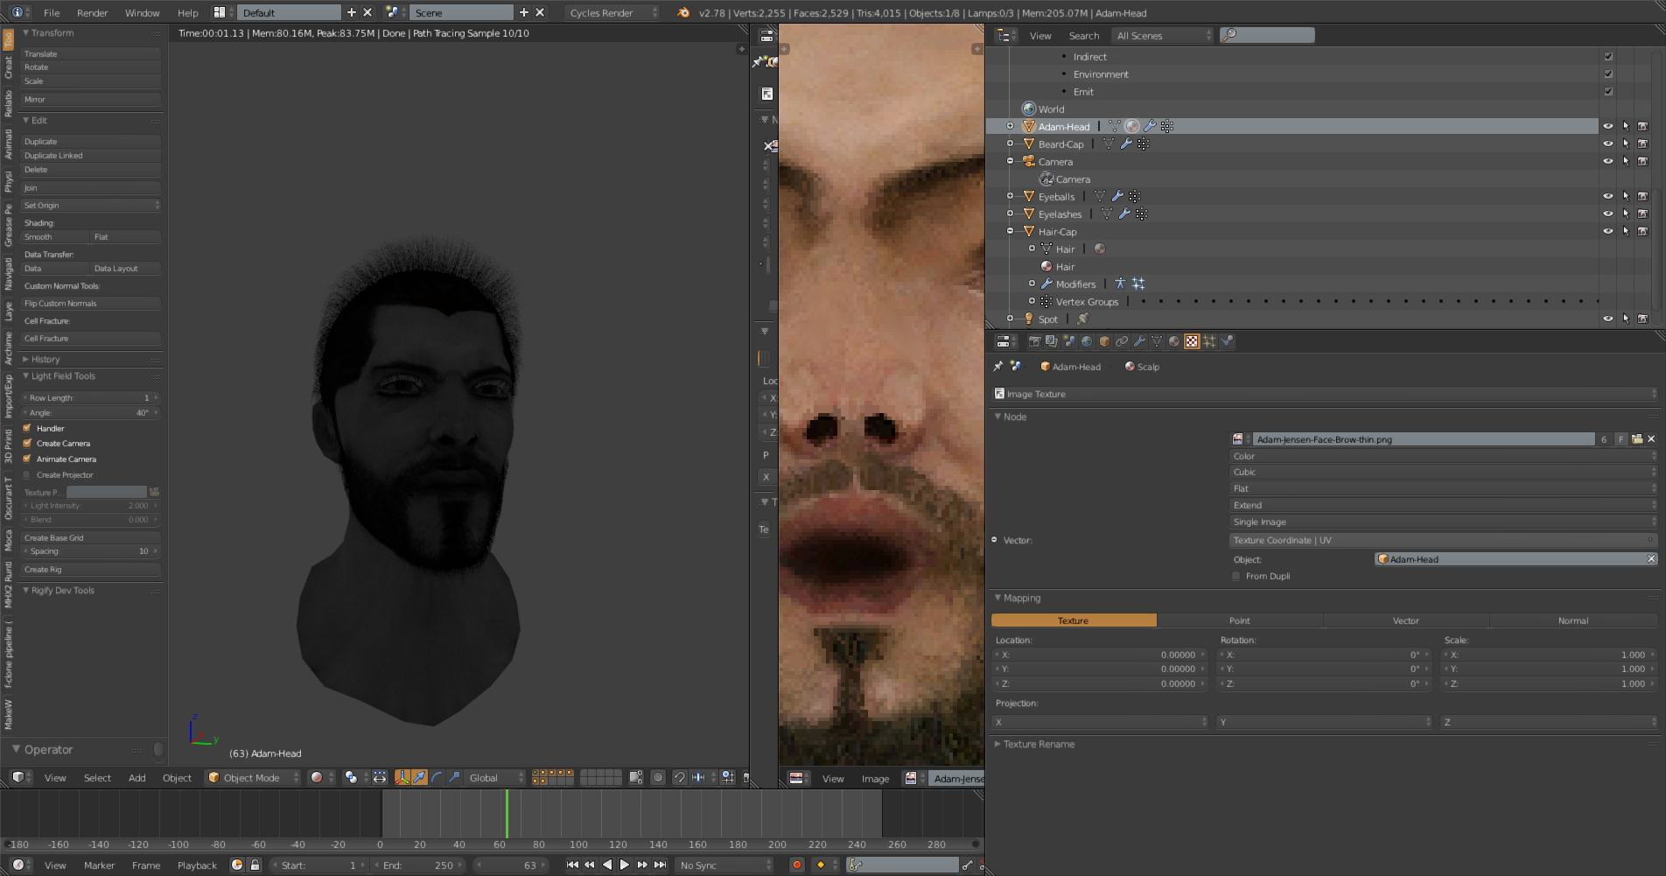Open the World properties globe tab

(1087, 341)
